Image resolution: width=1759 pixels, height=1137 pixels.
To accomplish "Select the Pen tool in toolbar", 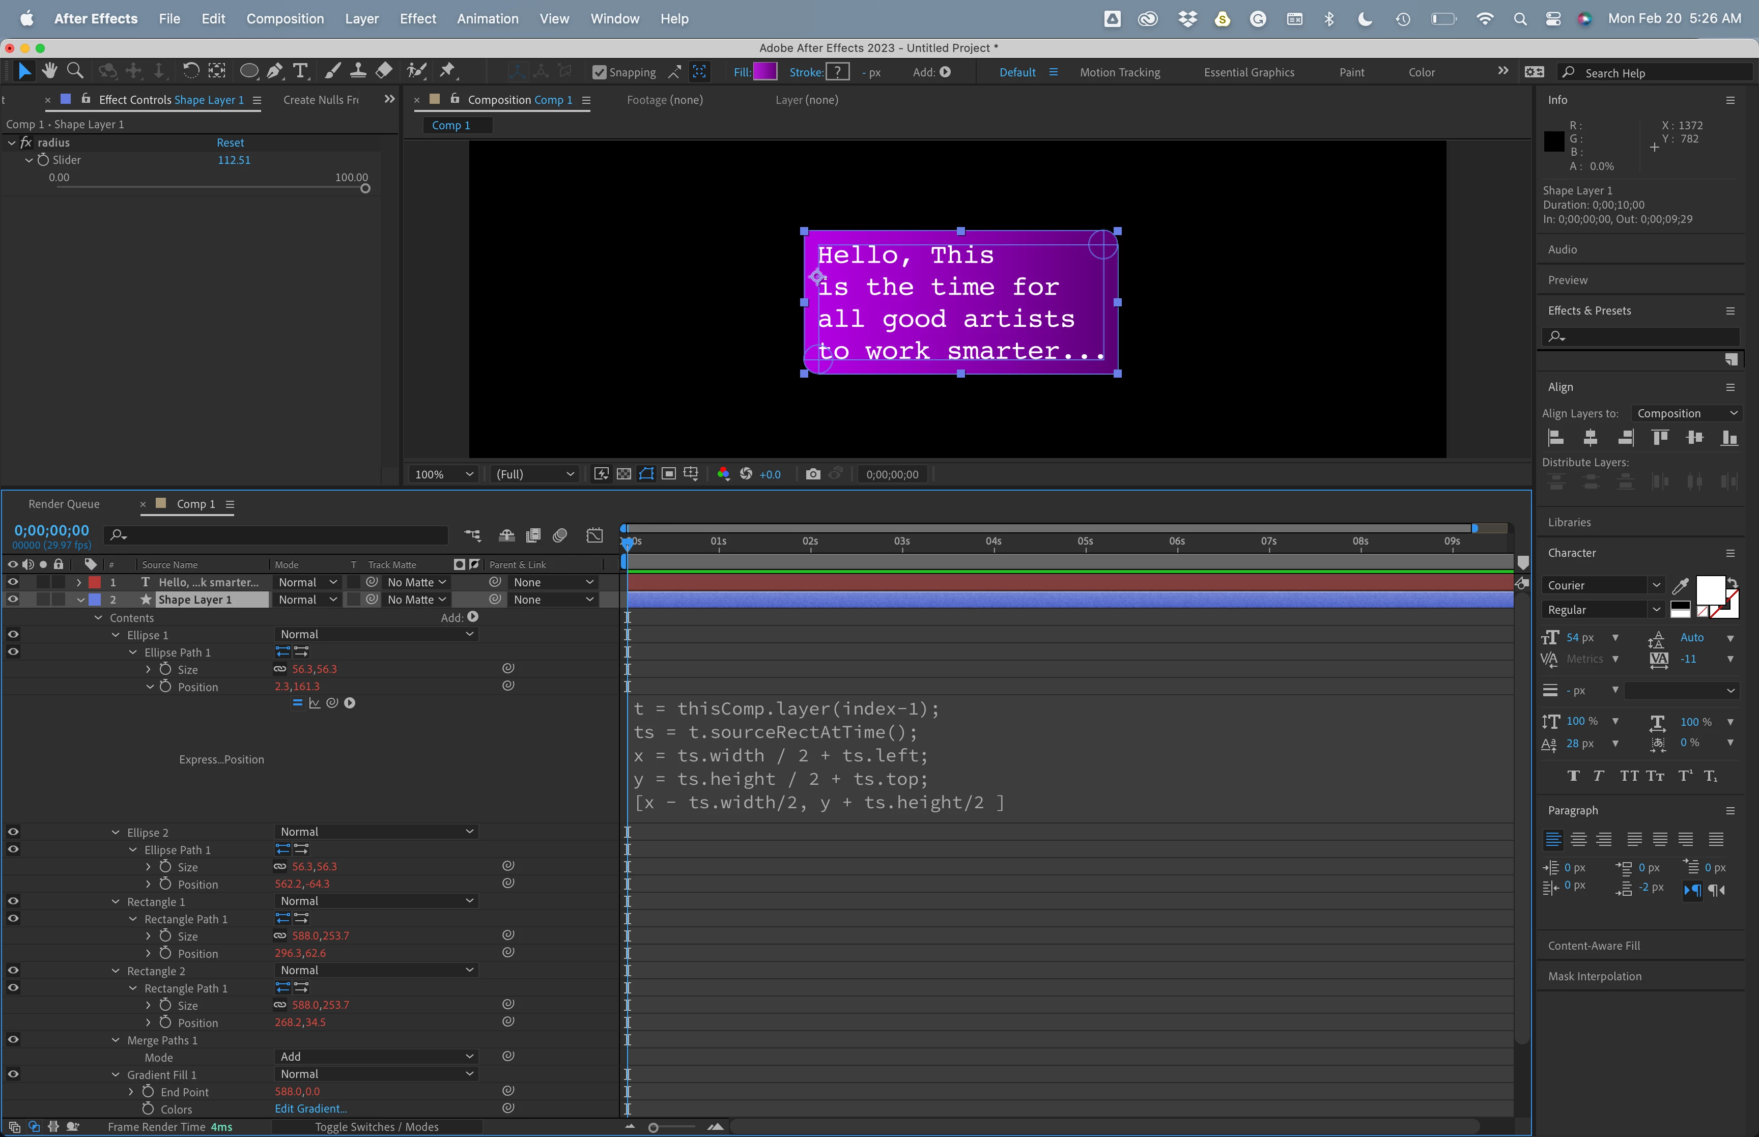I will point(275,71).
